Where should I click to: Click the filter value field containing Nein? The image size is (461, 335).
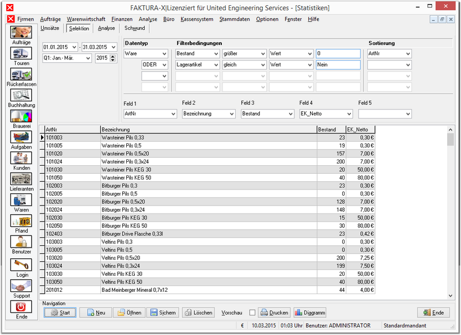pyautogui.click(x=338, y=64)
